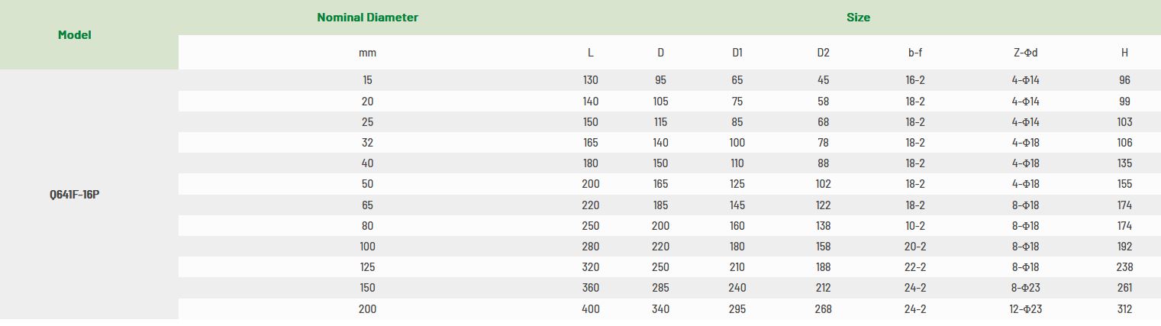Click the 10-2 b-f cell
This screenshot has width=1161, height=326.
pyautogui.click(x=915, y=226)
